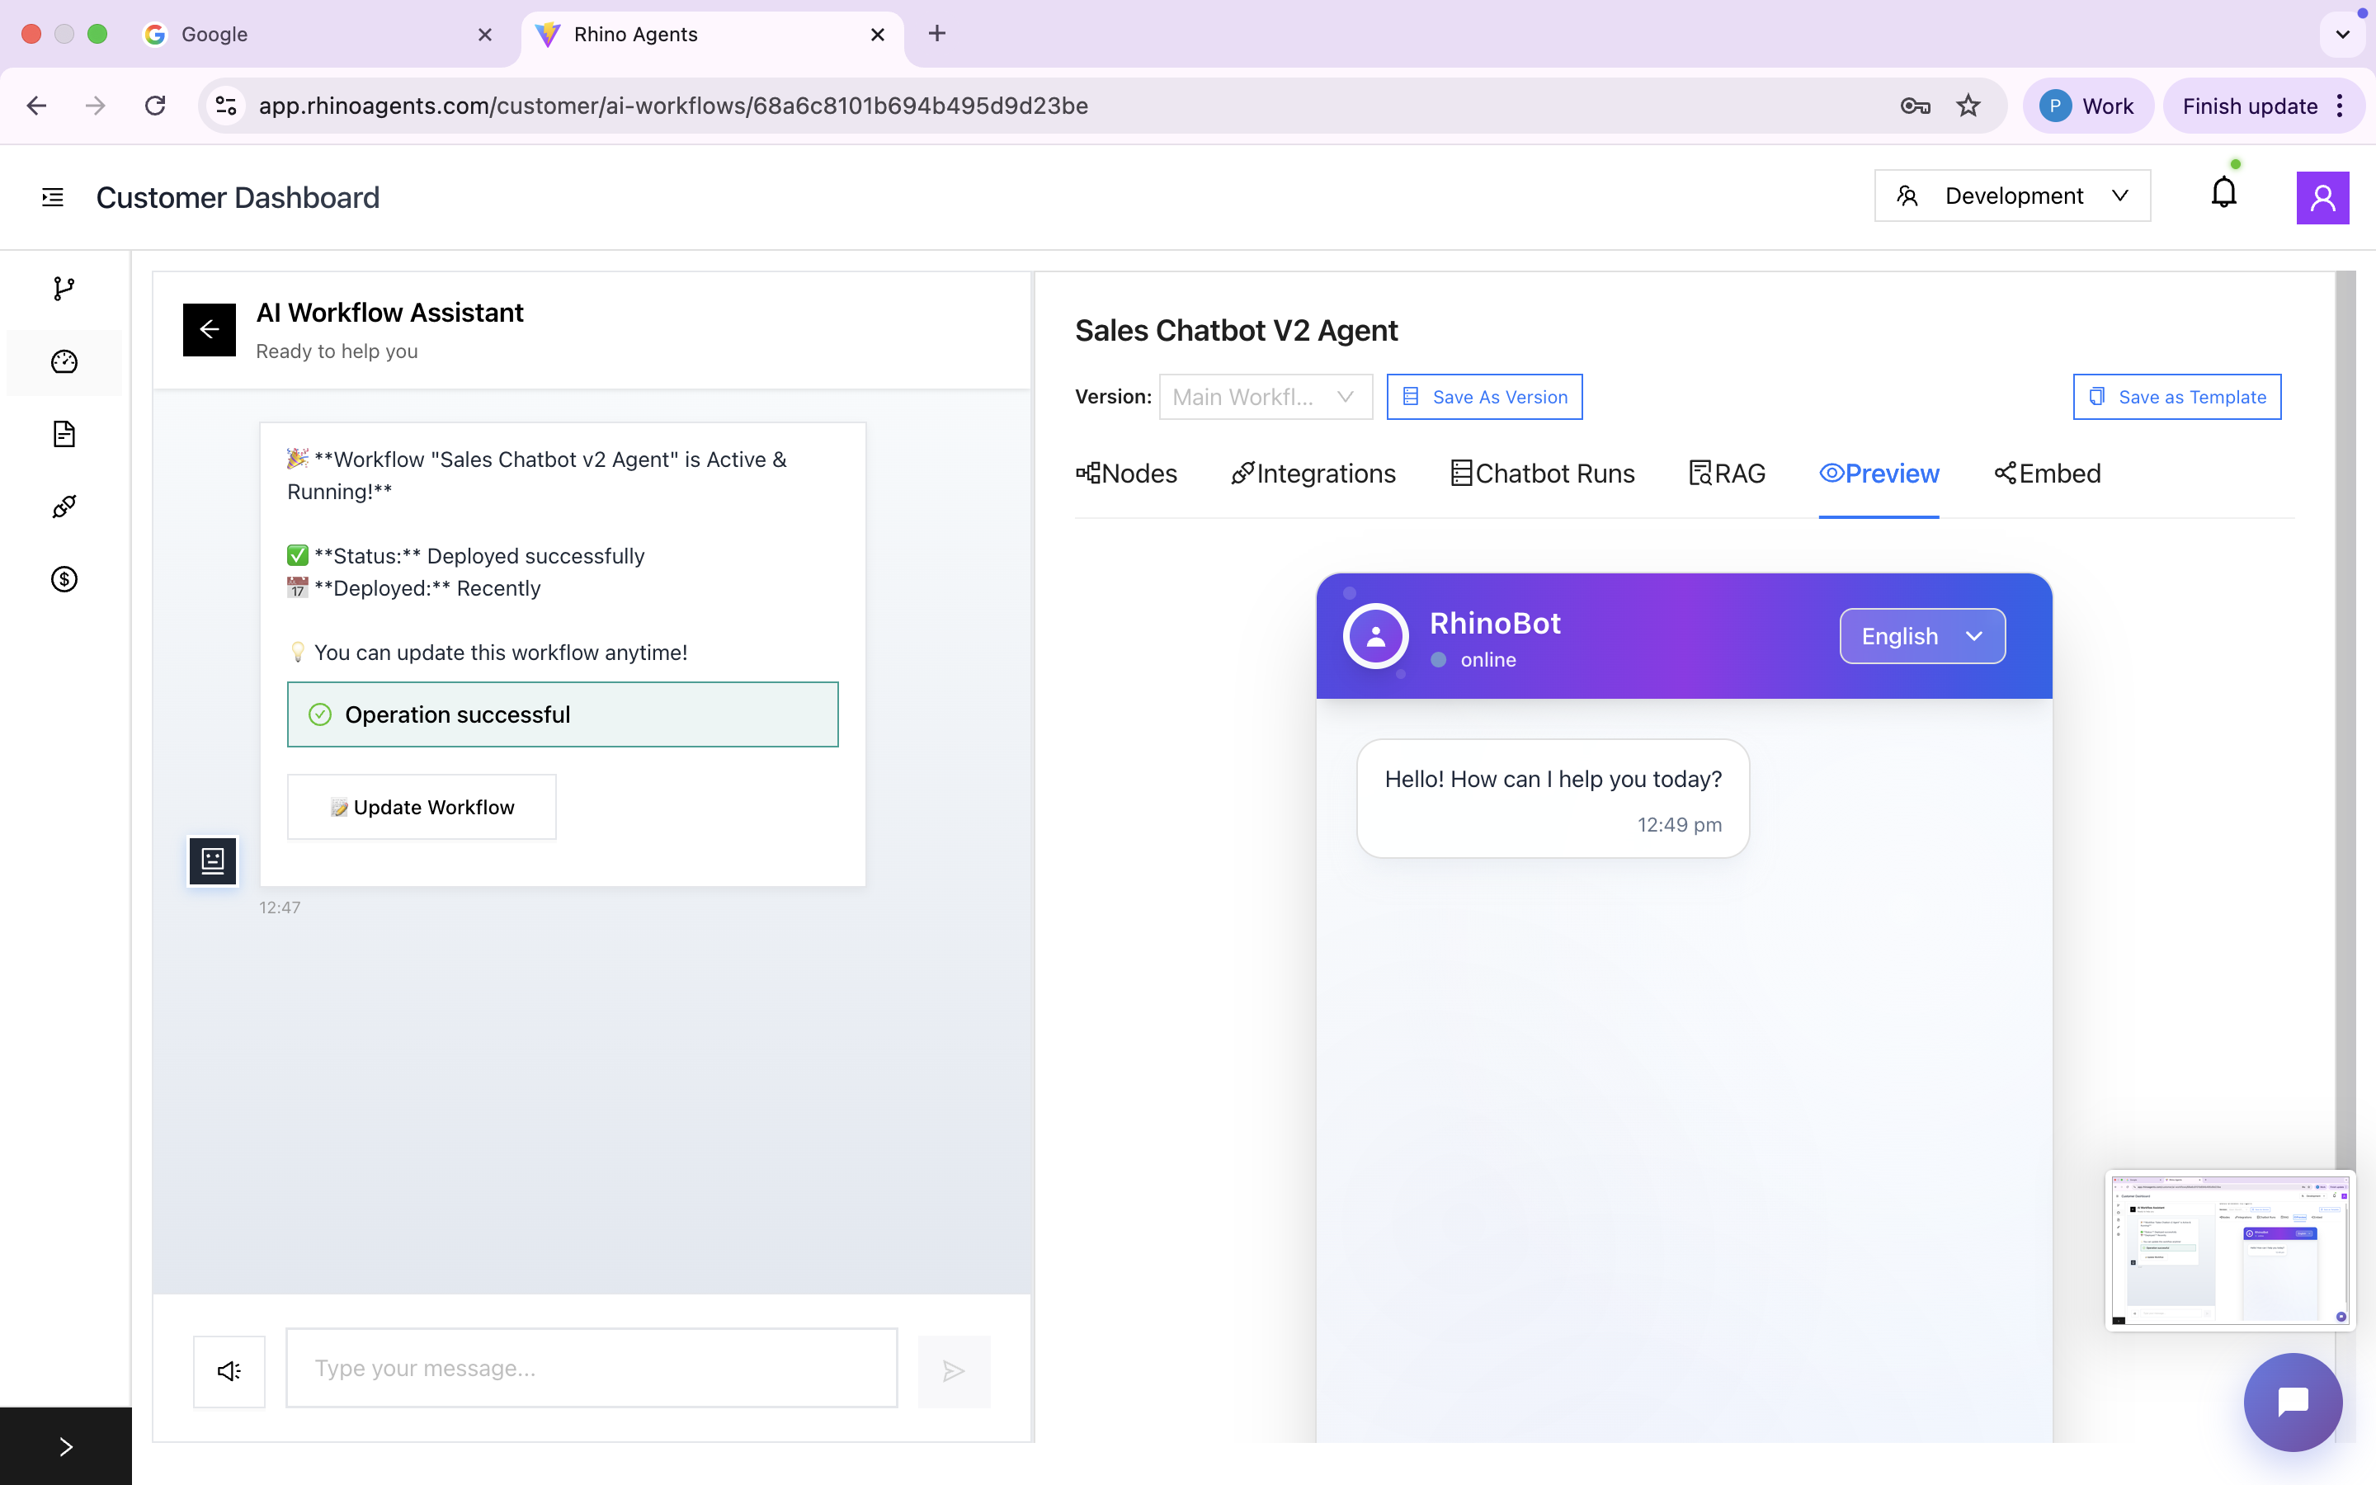The image size is (2376, 1485).
Task: Open the dashboard gauge icon in sidebar
Action: tap(64, 361)
